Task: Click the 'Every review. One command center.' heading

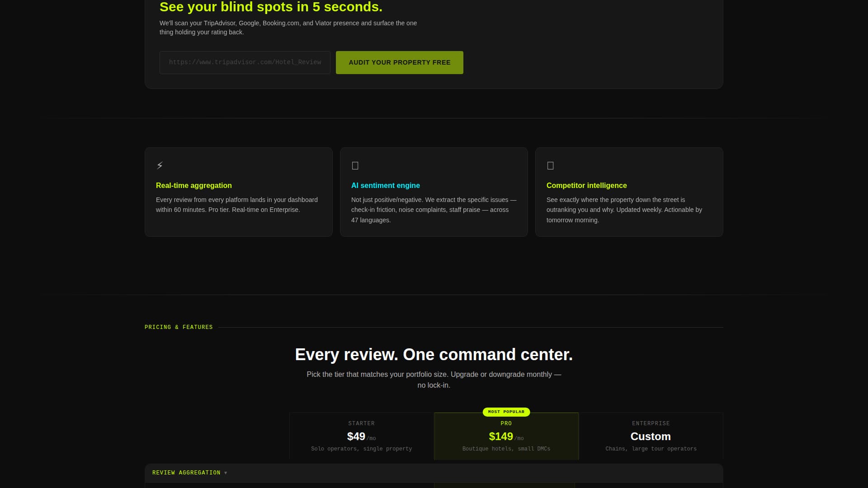Action: pos(434,355)
